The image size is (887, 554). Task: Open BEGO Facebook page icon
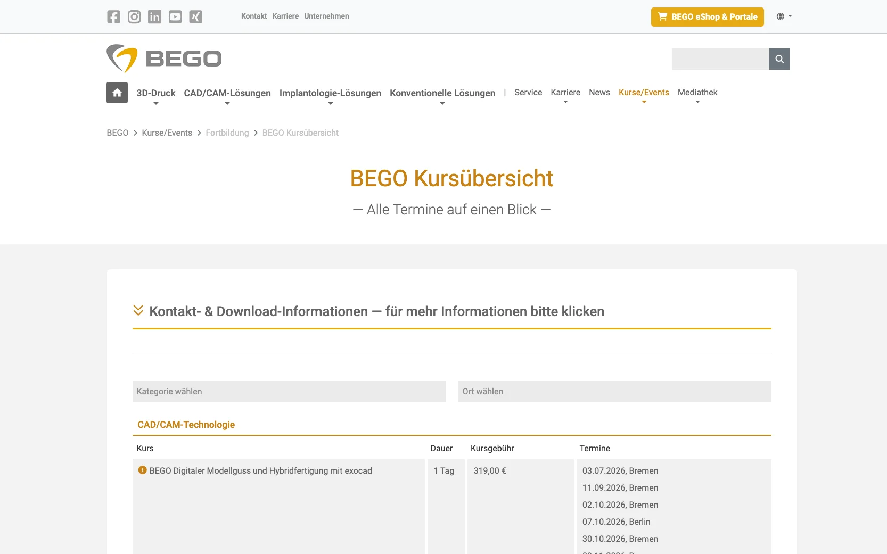(113, 16)
